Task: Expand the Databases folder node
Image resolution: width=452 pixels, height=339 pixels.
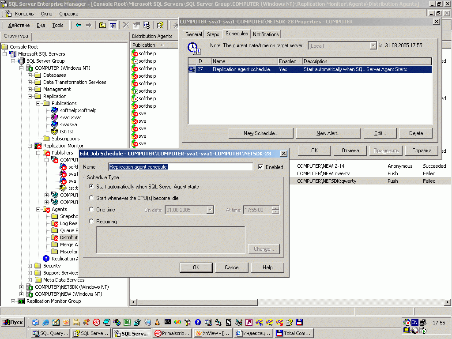Action: tap(30, 75)
